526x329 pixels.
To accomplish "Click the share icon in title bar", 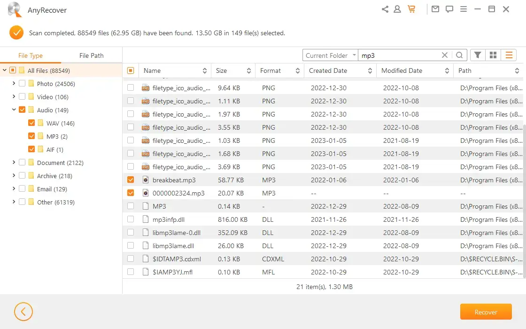I will pyautogui.click(x=385, y=9).
